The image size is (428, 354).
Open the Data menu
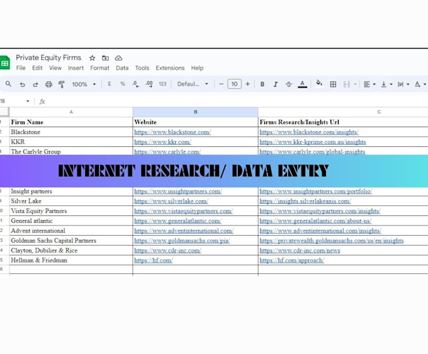click(122, 68)
